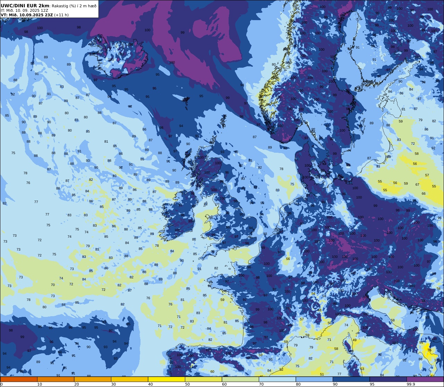Click the '20' tick label on the legend

point(76,384)
